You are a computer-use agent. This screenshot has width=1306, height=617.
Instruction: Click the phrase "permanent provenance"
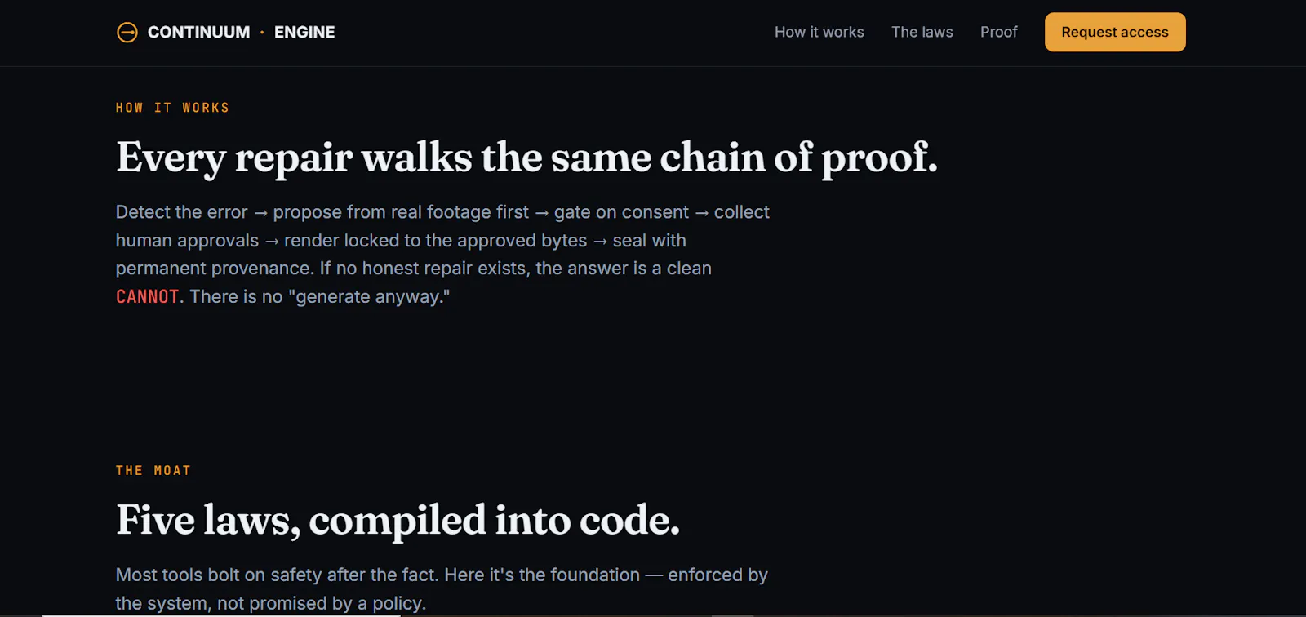click(x=213, y=269)
